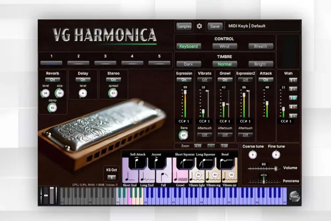Set timbre to Normal
The width and height of the screenshot is (331, 221).
pyautogui.click(x=225, y=64)
